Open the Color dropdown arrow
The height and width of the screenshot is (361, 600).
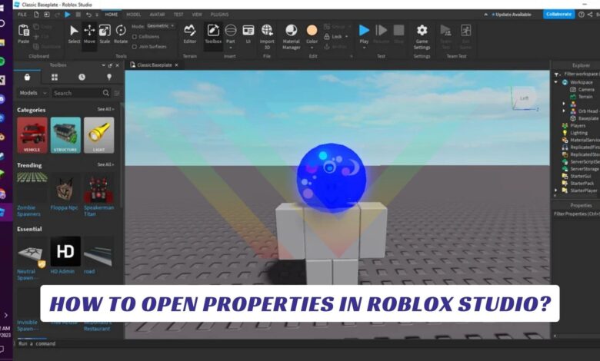(312, 48)
